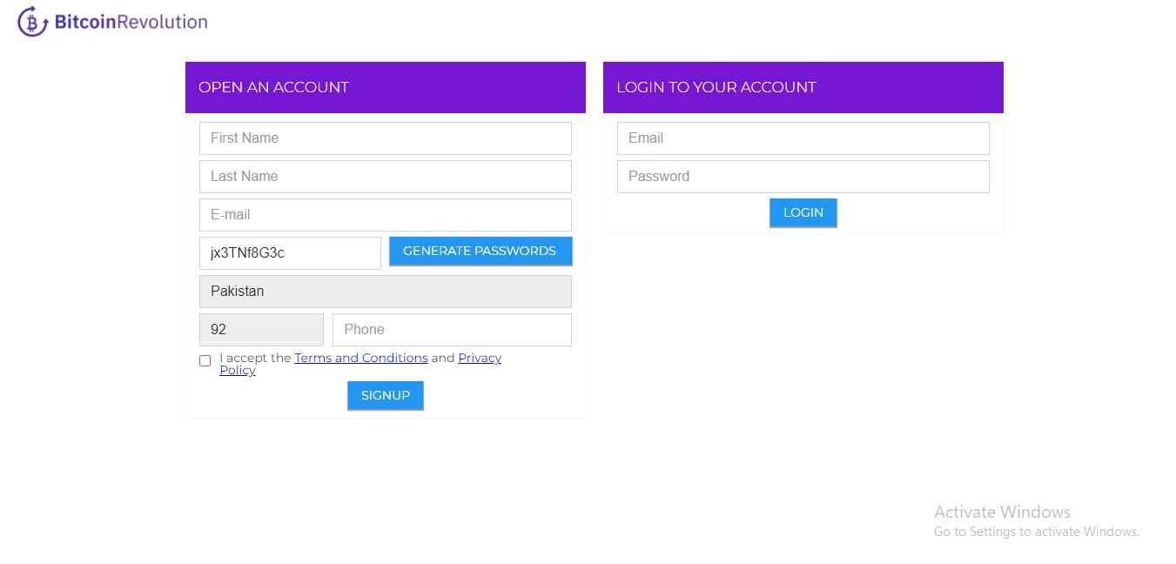
Task: Check the Terms and Conditions acceptance box
Action: [x=205, y=360]
